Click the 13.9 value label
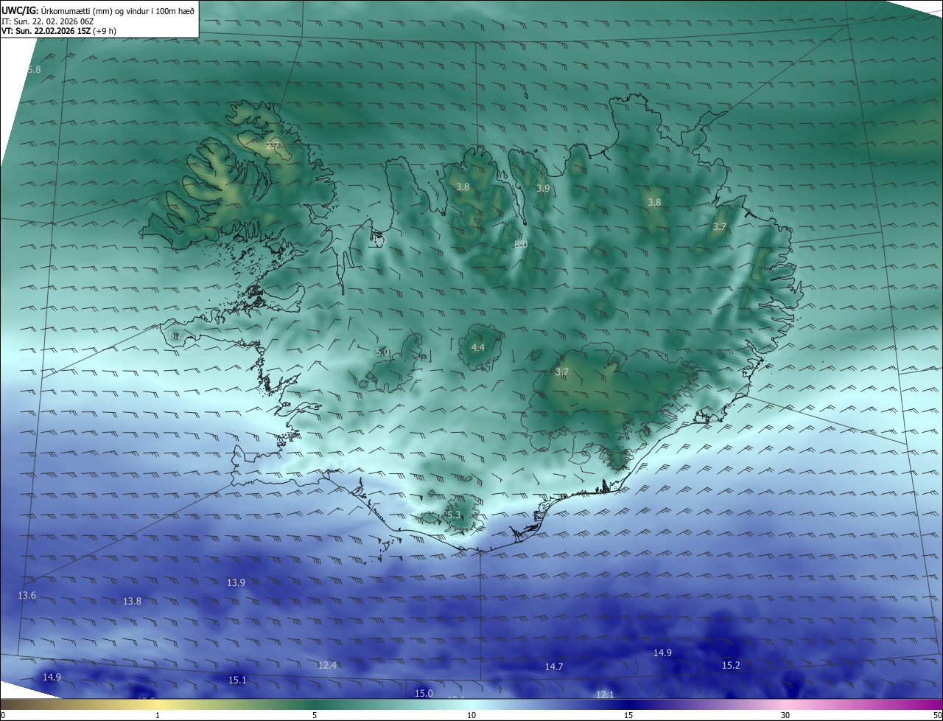Image resolution: width=943 pixels, height=721 pixels. (236, 583)
